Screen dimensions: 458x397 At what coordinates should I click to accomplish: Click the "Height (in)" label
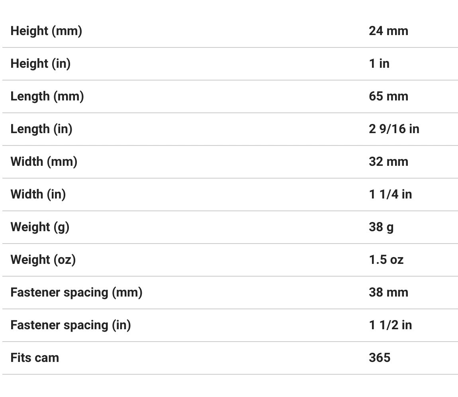tap(40, 63)
